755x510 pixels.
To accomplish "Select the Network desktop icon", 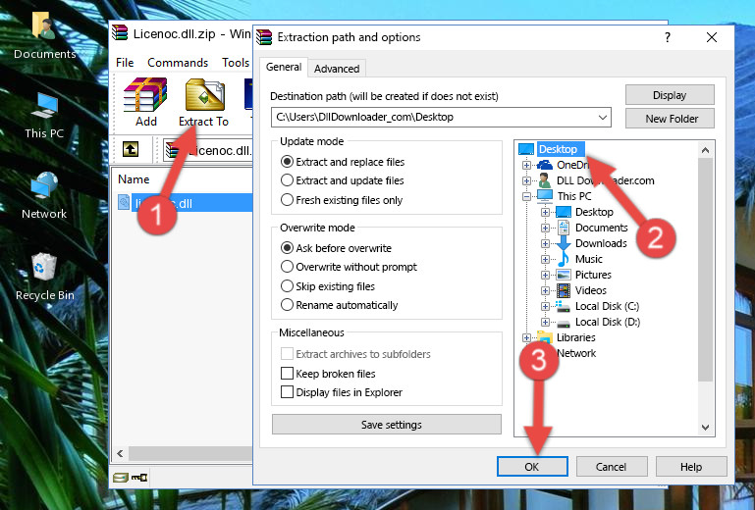I will pos(44,185).
